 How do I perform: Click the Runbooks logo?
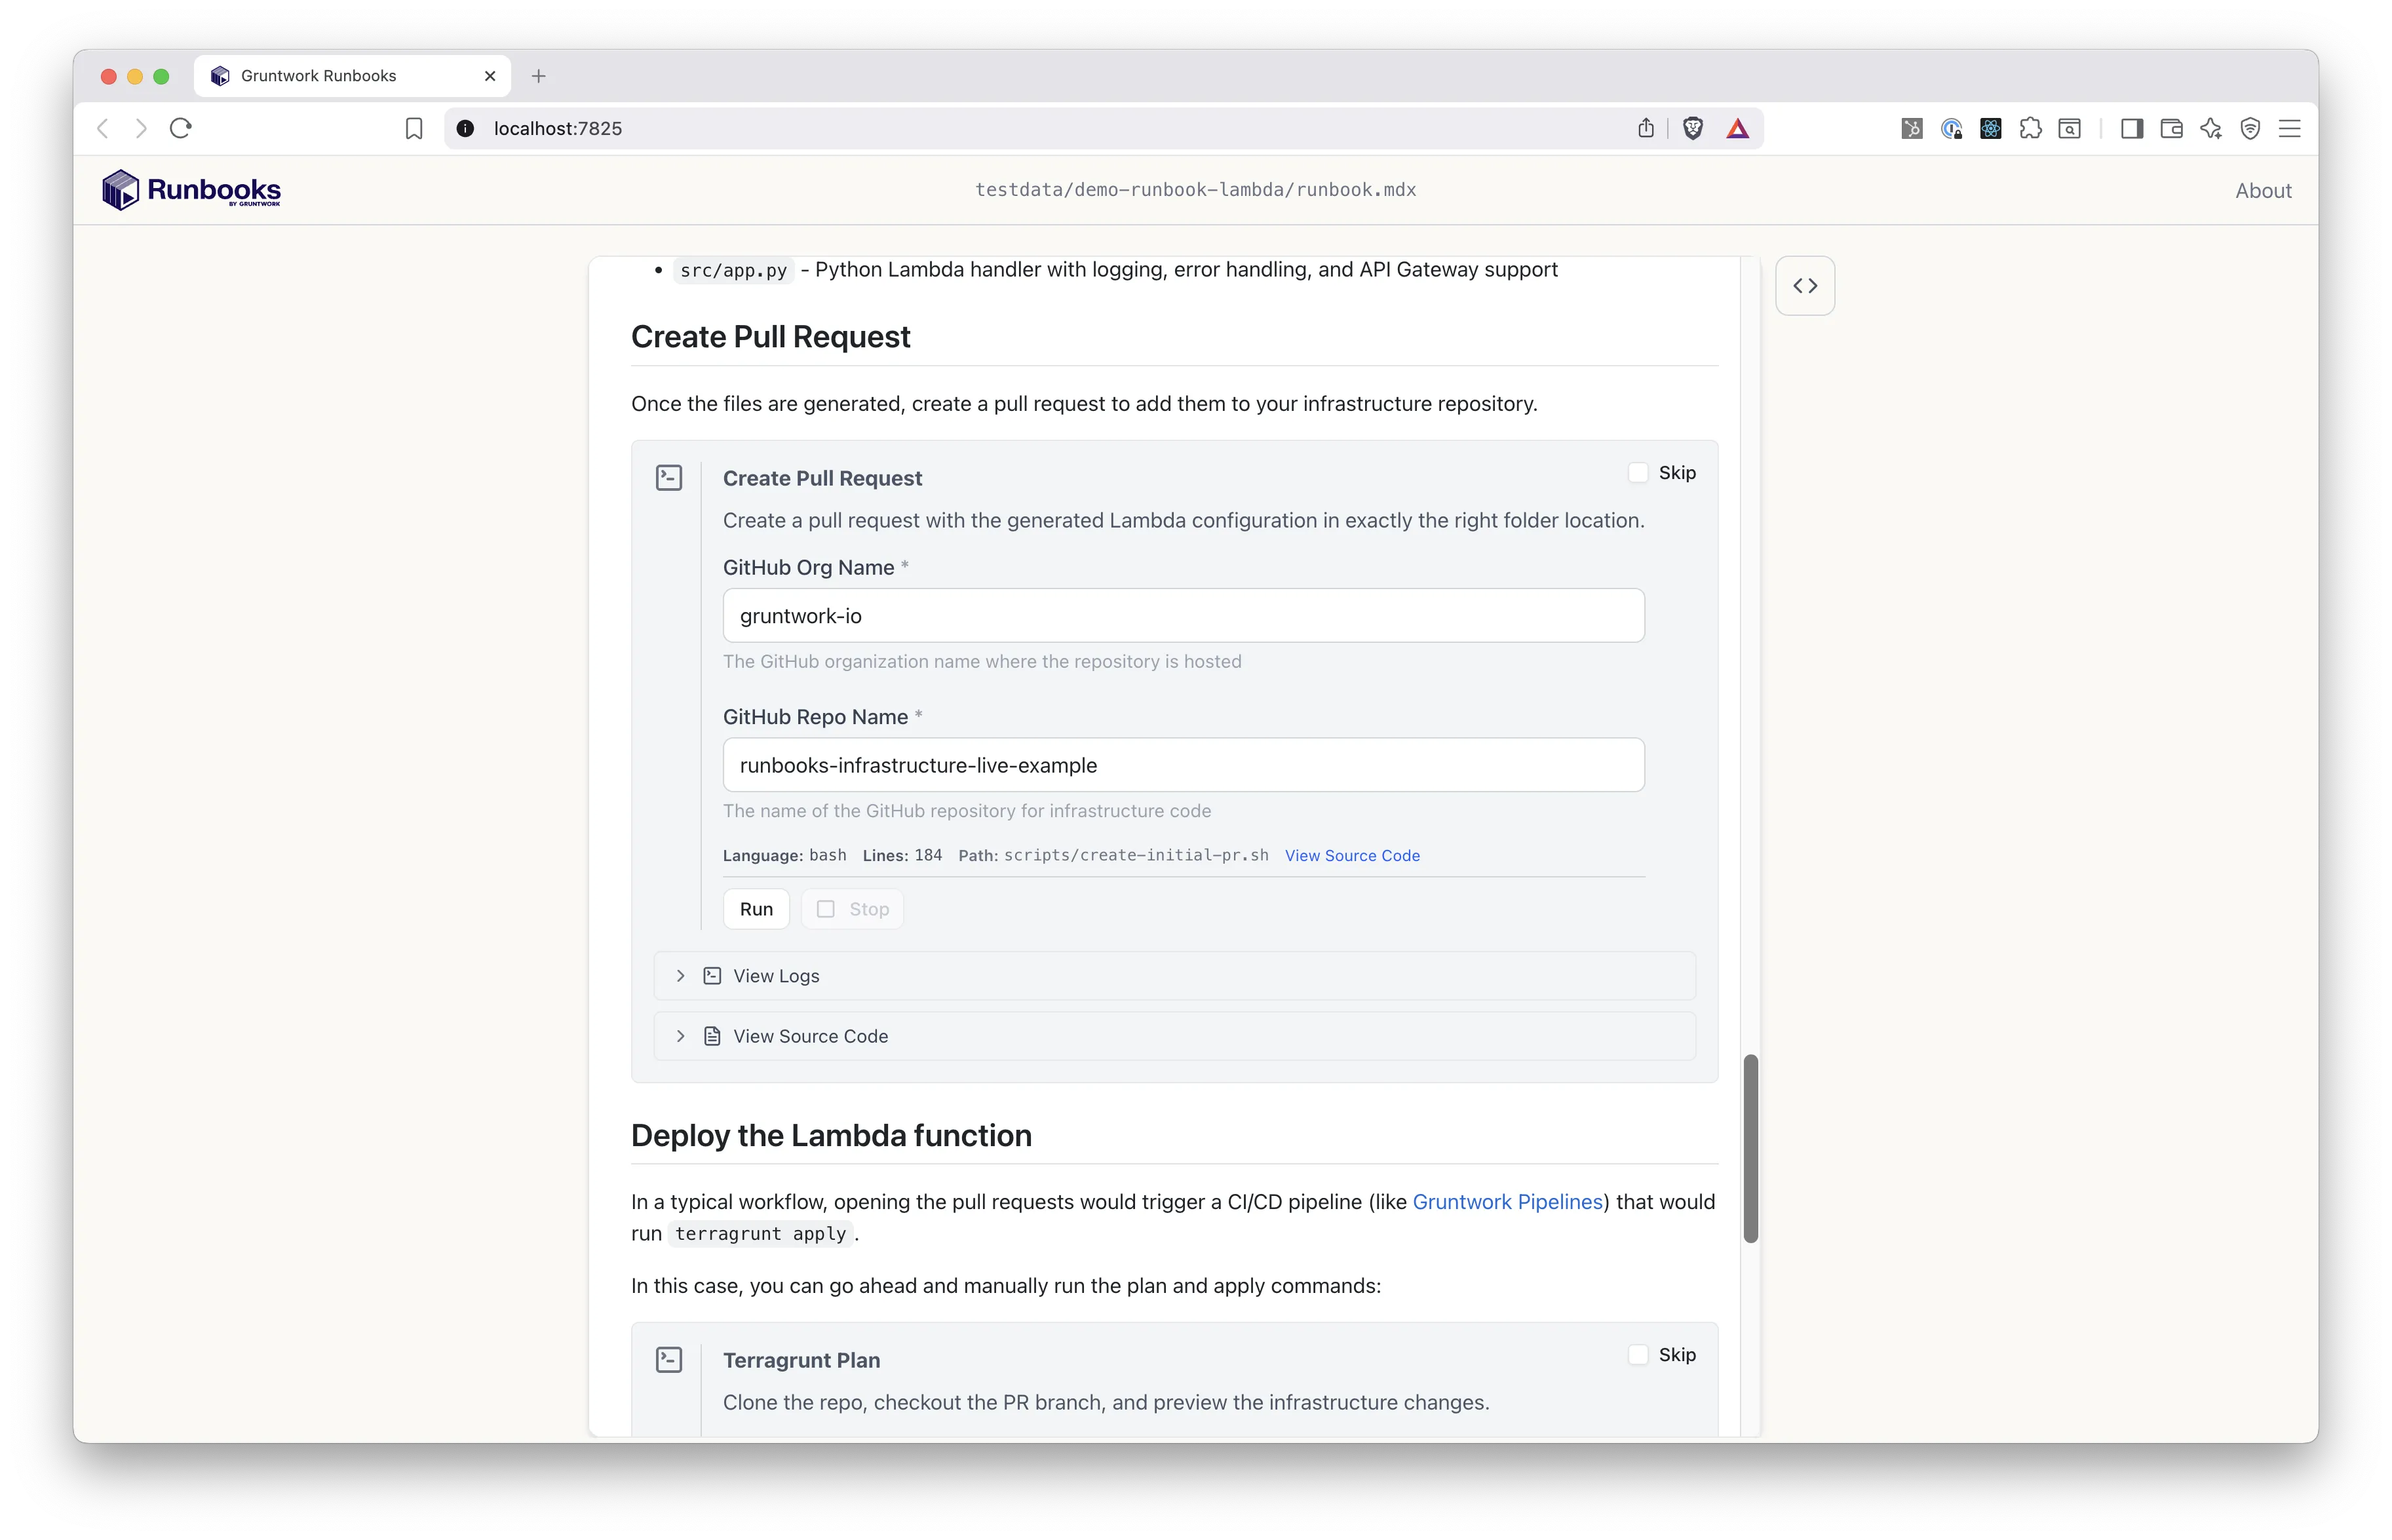[x=191, y=190]
